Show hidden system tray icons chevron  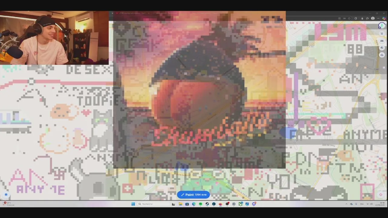tap(346, 204)
